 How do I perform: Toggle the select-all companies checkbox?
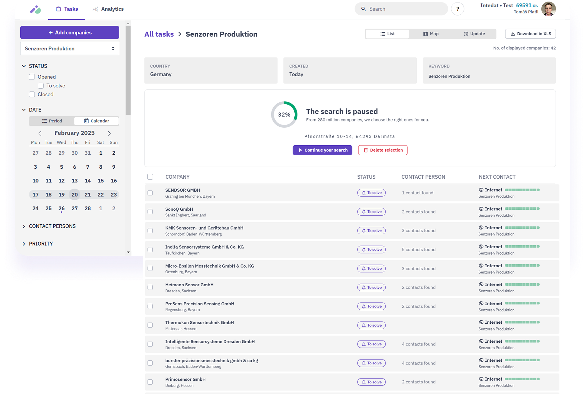click(x=150, y=177)
